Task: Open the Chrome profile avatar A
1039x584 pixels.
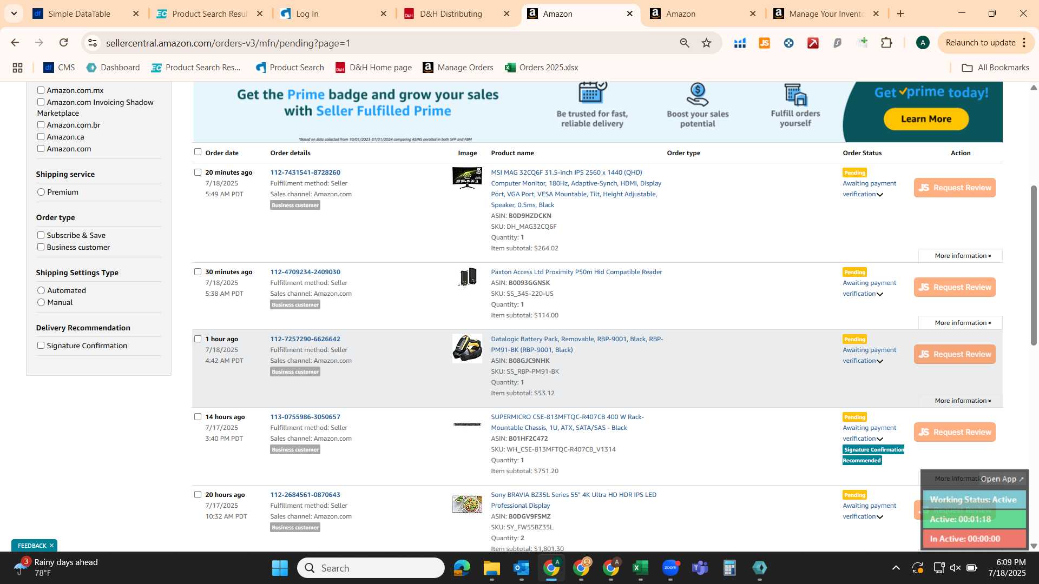Action: [923, 43]
